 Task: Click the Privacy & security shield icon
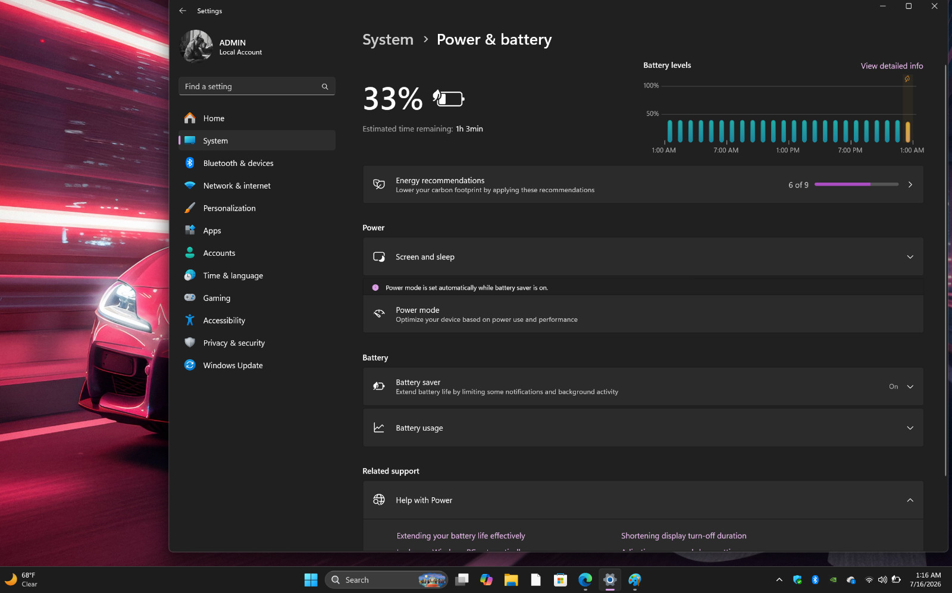tap(190, 343)
